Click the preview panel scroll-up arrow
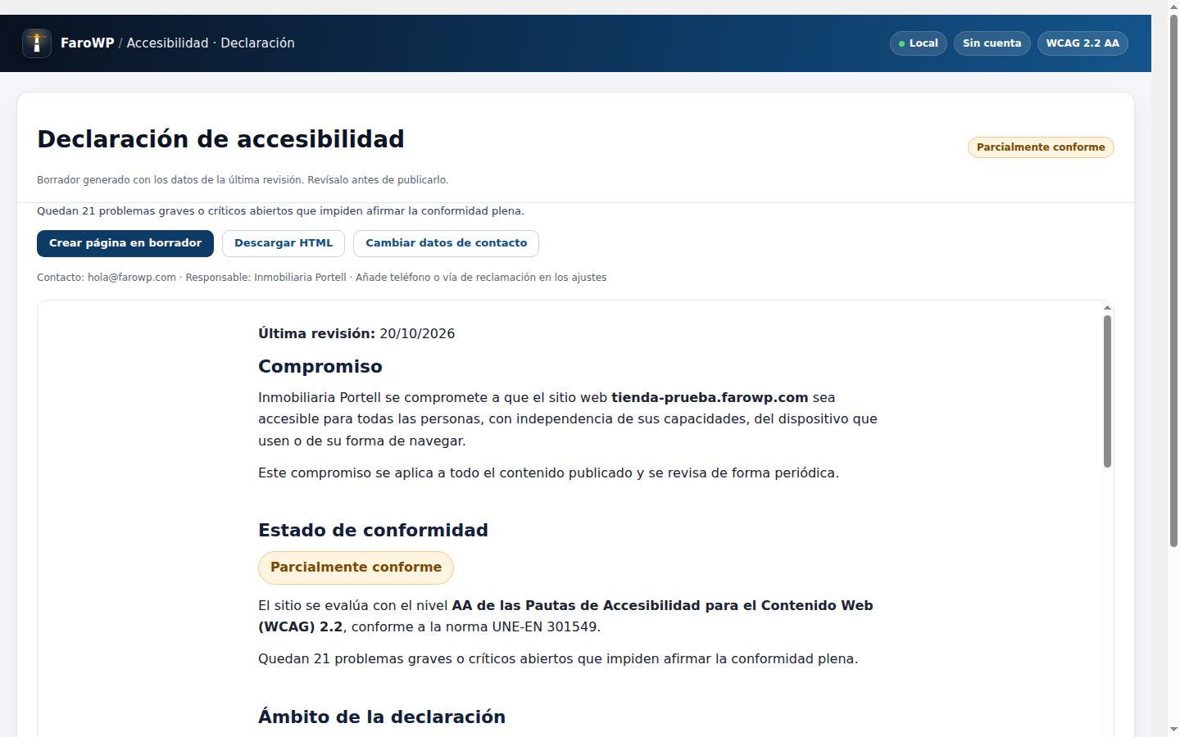The height and width of the screenshot is (737, 1180). pos(1107,308)
